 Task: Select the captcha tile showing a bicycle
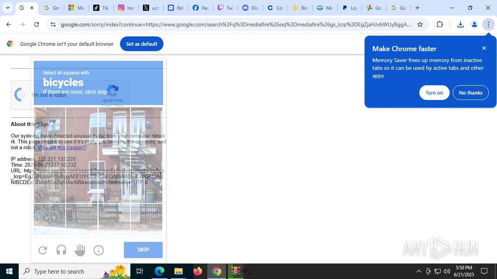point(50,219)
